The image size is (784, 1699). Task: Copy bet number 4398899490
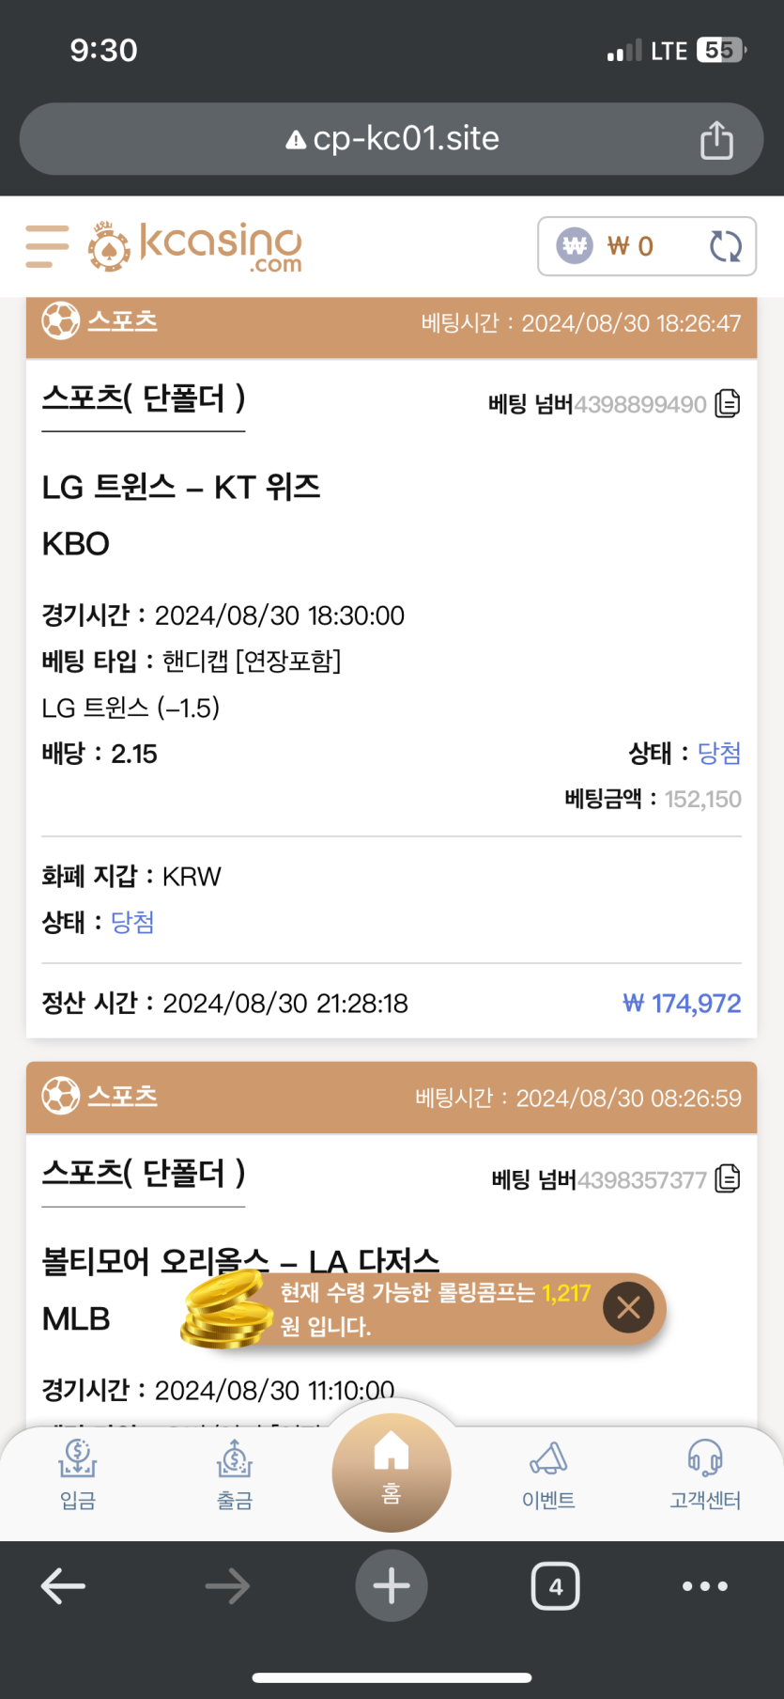coord(728,404)
